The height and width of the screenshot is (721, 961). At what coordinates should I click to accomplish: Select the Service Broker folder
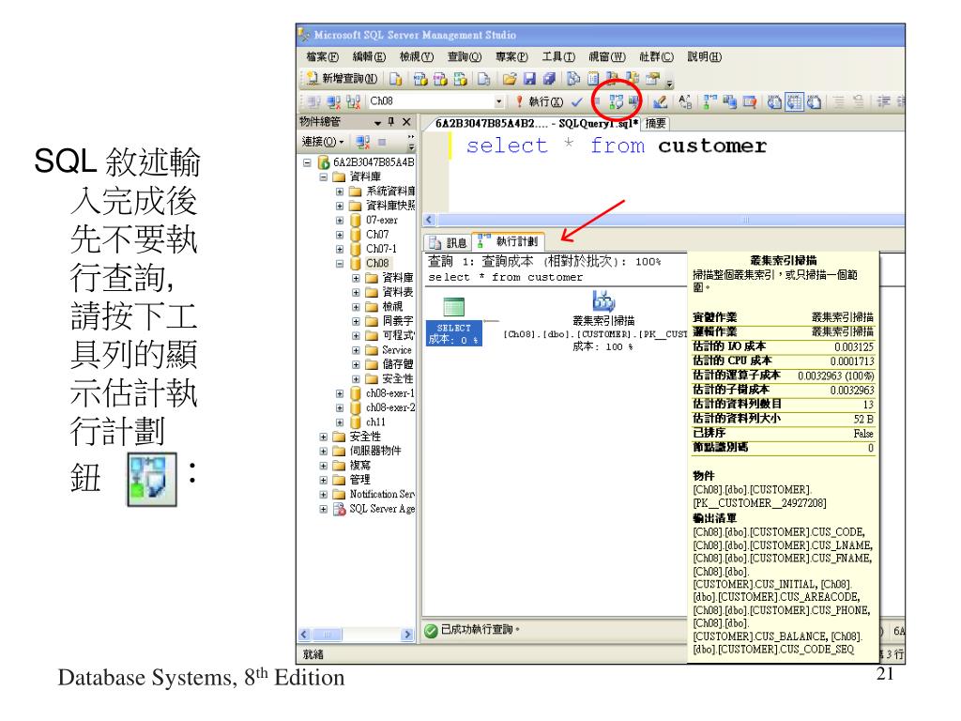click(397, 350)
